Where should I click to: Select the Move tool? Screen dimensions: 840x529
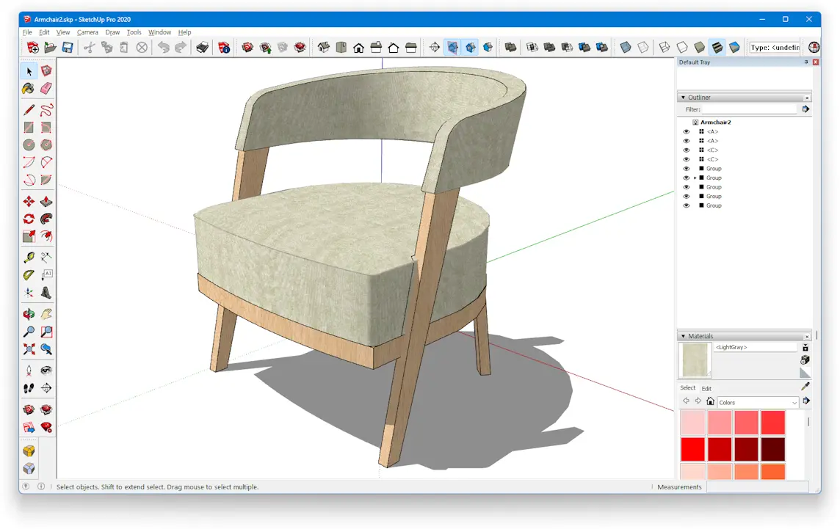pos(29,201)
